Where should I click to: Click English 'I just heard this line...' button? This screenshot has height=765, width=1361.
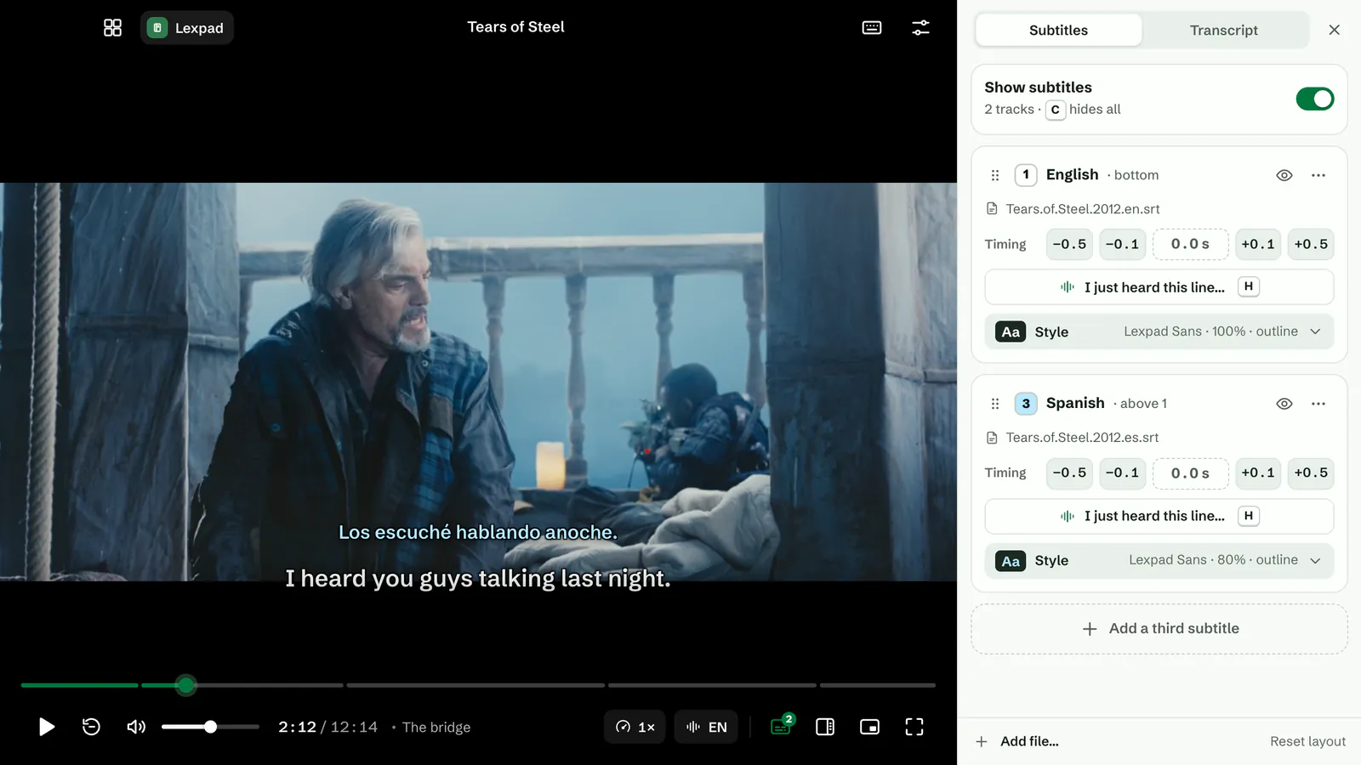click(x=1159, y=287)
